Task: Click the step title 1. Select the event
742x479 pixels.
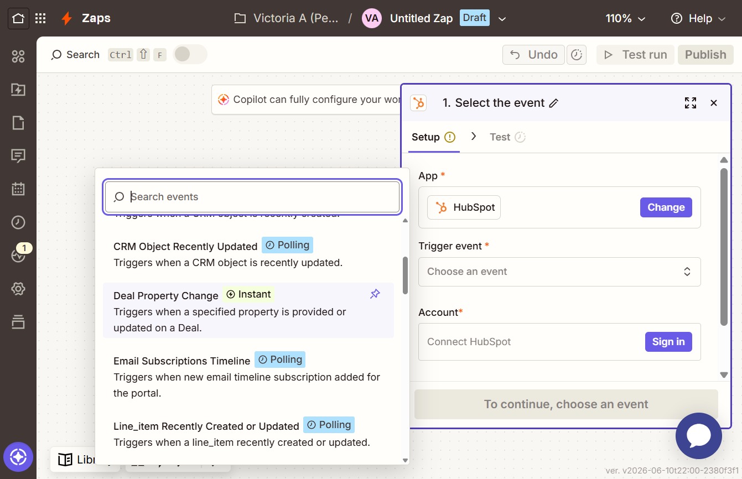Action: tap(494, 103)
